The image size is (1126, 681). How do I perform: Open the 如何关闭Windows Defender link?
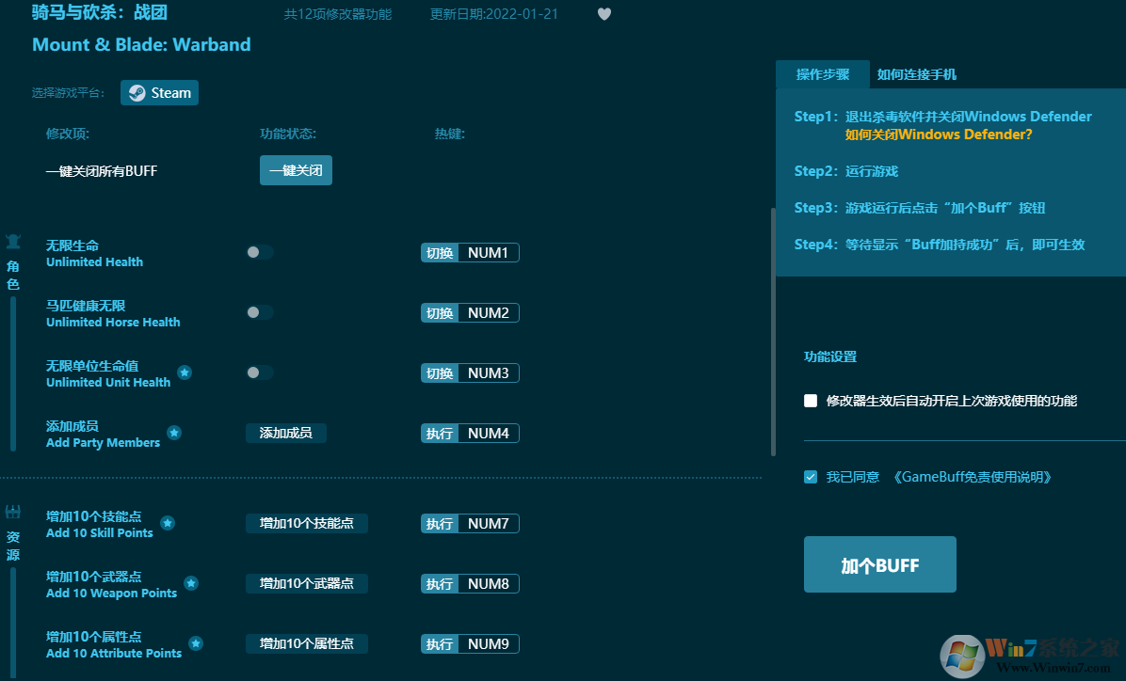tap(940, 135)
